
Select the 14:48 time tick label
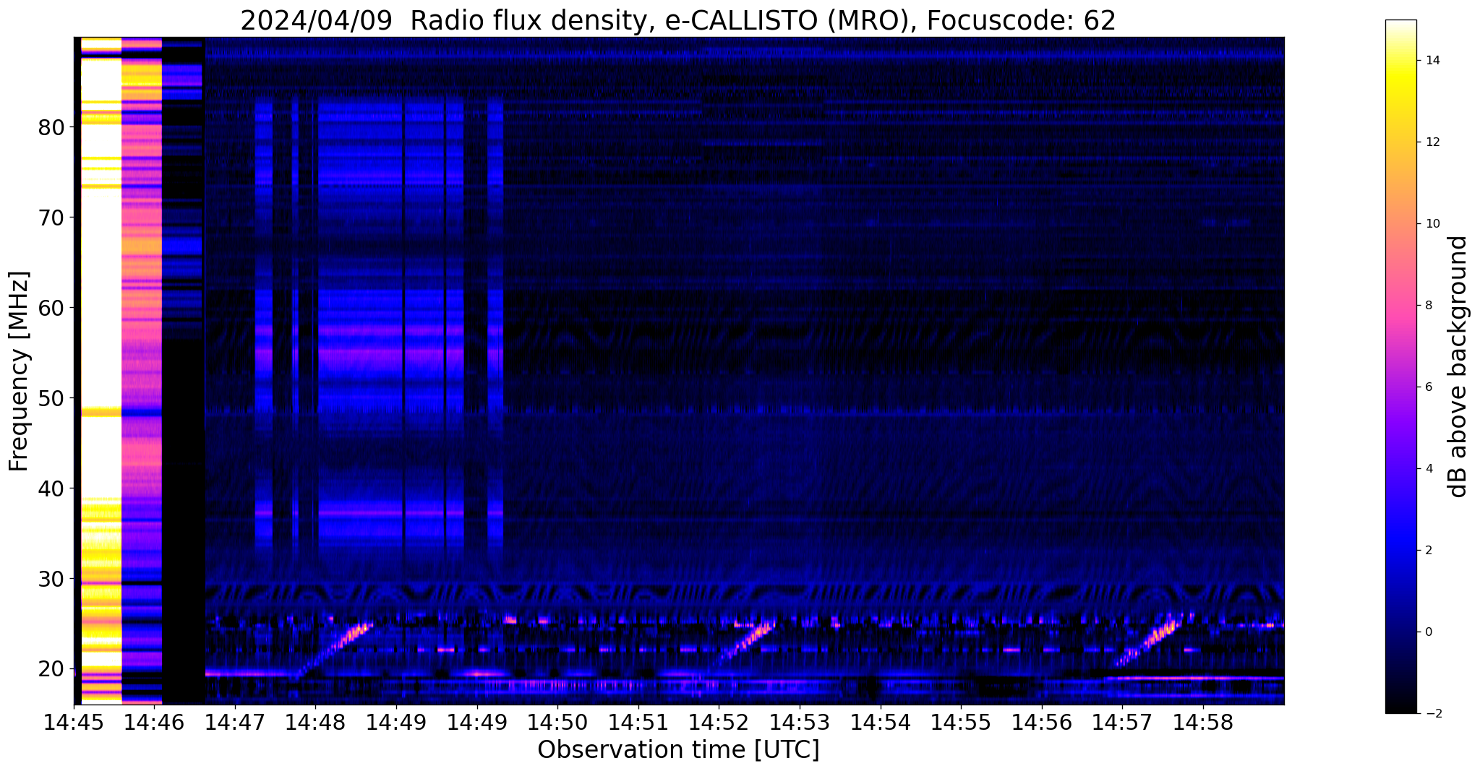pyautogui.click(x=315, y=723)
